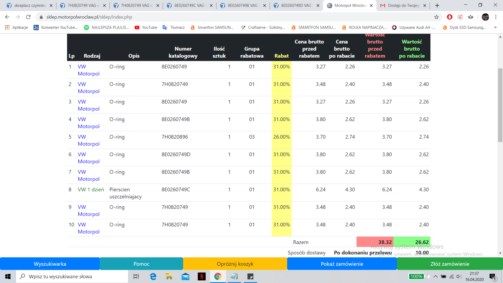Open File Explorer from taskbar
Screen dimensions: 503x283
tap(169, 276)
